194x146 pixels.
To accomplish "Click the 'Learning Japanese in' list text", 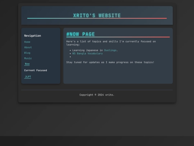I will click(88, 50).
